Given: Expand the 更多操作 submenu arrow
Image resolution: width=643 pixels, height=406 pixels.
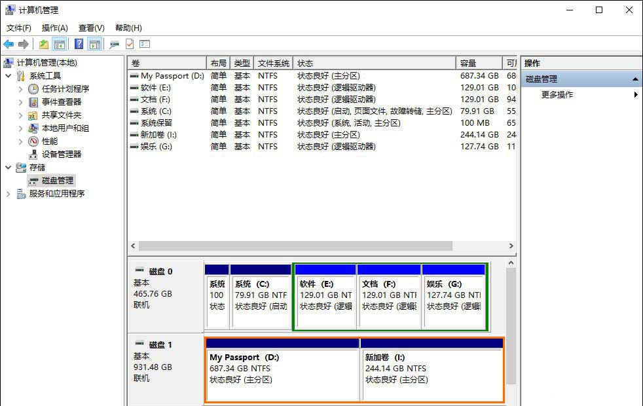Looking at the screenshot, I should coord(635,94).
